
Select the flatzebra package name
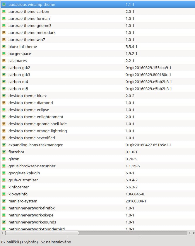click(16, 152)
